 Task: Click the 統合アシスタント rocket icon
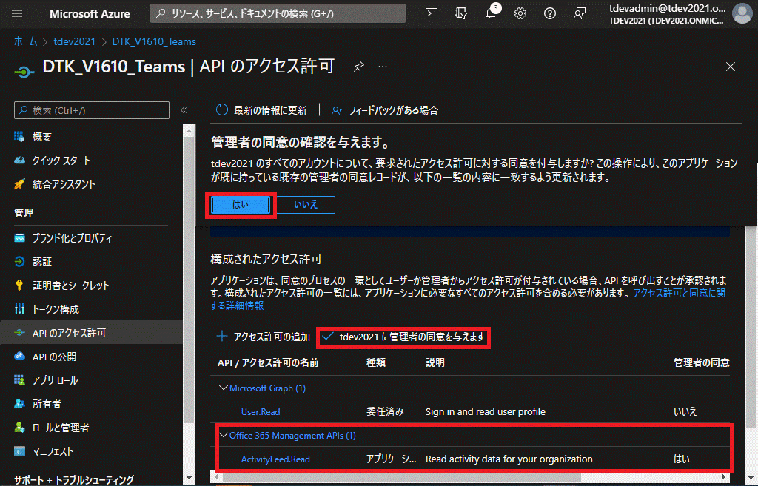point(19,184)
